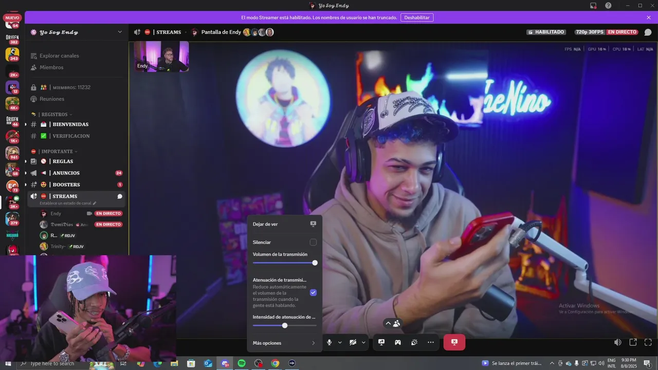Open the BIENVENIDAS channel
The image size is (658, 370).
76,124
